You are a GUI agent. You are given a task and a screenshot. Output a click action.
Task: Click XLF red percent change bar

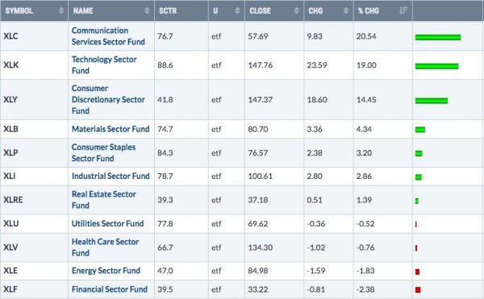click(x=418, y=290)
